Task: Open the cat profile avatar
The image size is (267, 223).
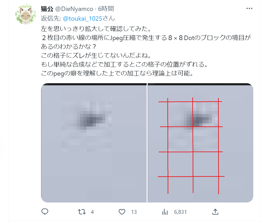Action: pos(25,14)
